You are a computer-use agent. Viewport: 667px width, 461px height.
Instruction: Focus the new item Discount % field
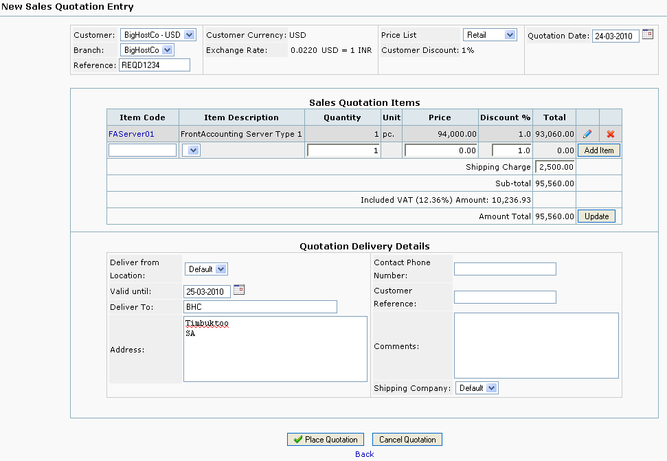click(x=511, y=150)
